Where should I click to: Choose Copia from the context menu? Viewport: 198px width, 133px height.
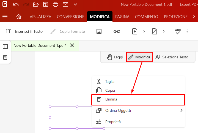click(138, 90)
